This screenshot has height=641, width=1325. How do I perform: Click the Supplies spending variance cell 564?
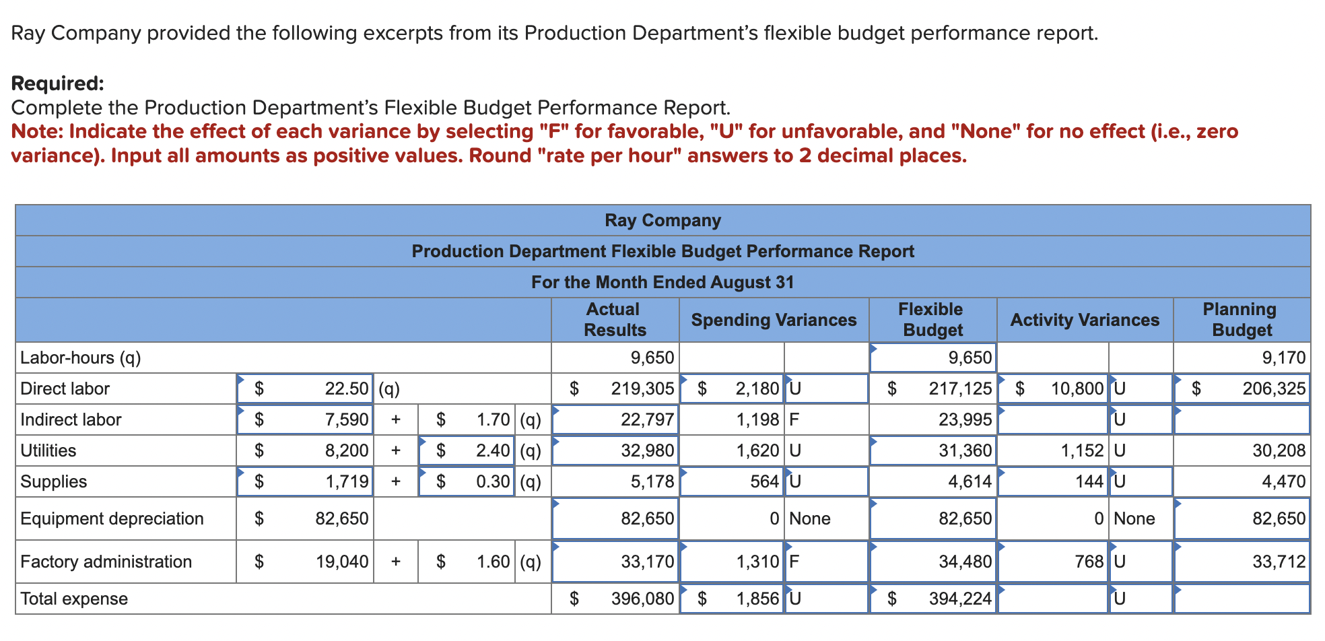click(731, 481)
